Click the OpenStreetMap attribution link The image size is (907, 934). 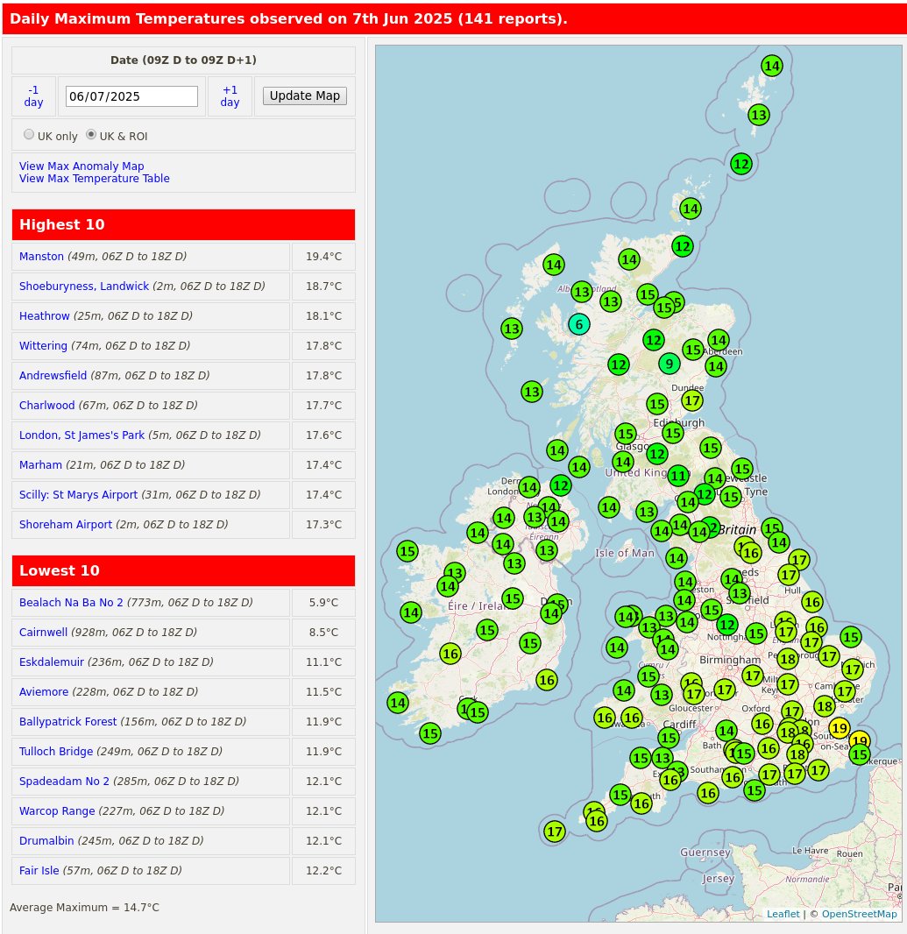(859, 914)
